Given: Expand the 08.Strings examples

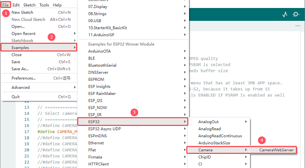Looking at the screenshot, I should coord(133,14).
